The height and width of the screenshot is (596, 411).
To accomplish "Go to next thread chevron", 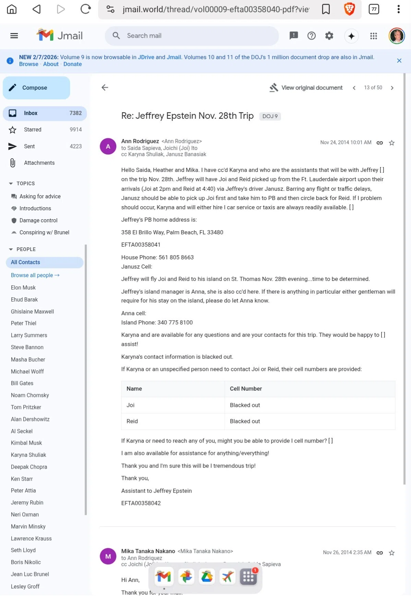I will (x=392, y=88).
